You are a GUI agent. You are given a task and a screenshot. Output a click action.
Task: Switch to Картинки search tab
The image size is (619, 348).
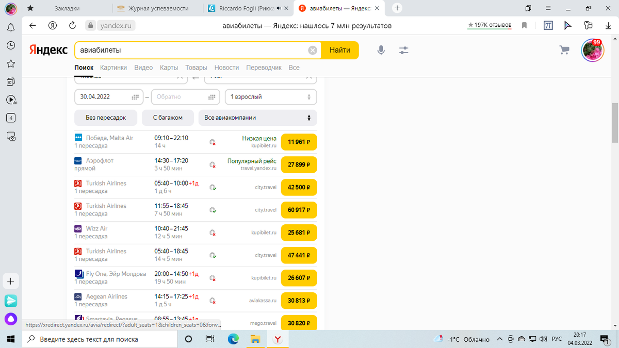coord(113,68)
